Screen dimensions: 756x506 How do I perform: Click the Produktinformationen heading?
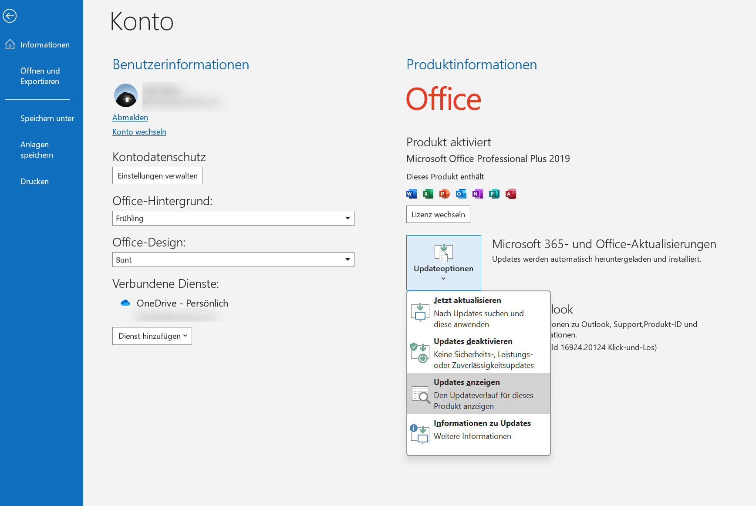pyautogui.click(x=472, y=65)
